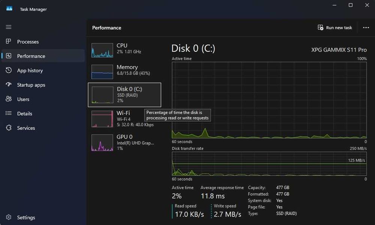Click the App history clock icon
Image resolution: width=375 pixels, height=225 pixels.
click(x=9, y=71)
